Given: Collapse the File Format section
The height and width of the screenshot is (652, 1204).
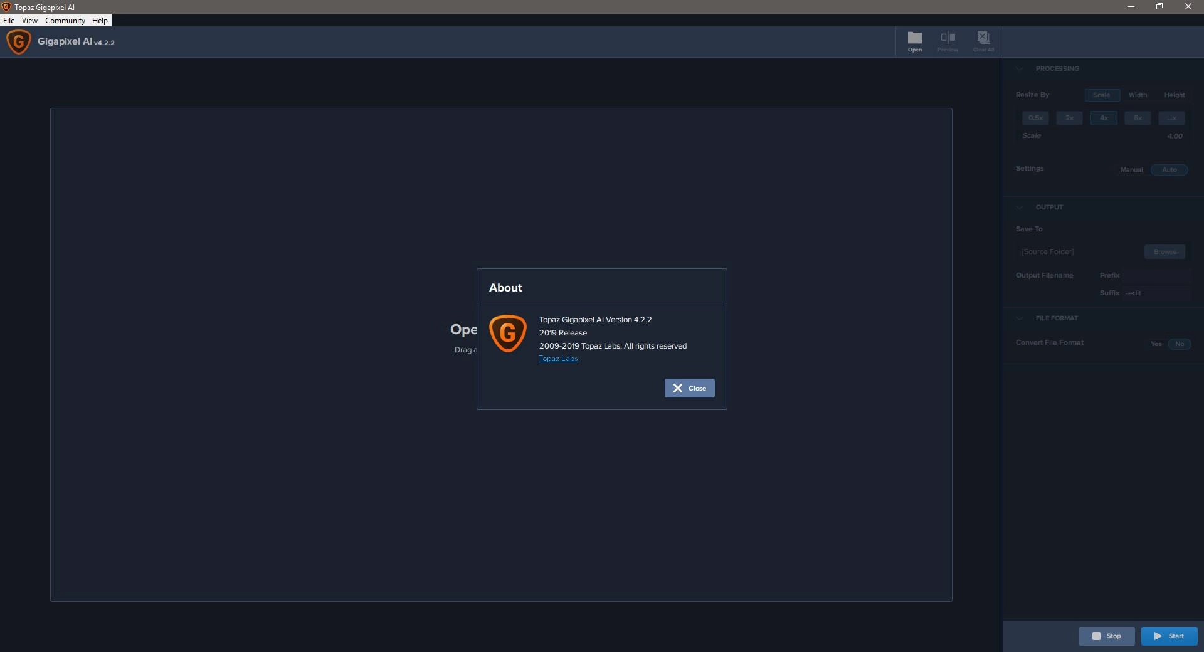Looking at the screenshot, I should point(1020,318).
